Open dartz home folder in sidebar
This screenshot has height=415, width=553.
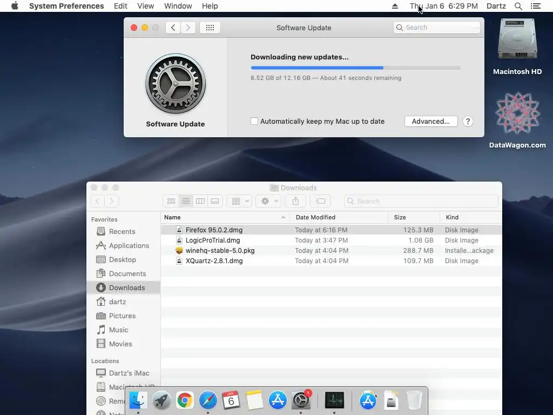[x=124, y=302]
